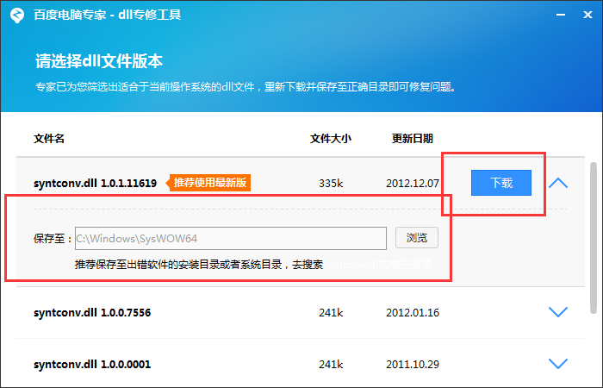The image size is (603, 388).
Task: Click the 241k size for version 1.0.0.0001
Action: click(x=331, y=364)
